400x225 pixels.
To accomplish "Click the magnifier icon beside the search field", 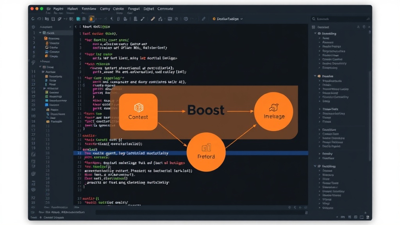I will [314, 19].
